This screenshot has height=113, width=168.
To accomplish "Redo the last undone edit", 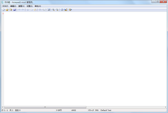I will point(23,10).
